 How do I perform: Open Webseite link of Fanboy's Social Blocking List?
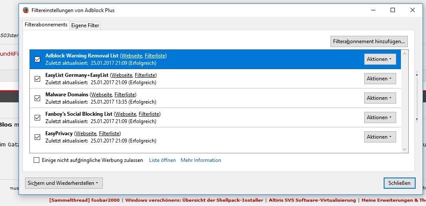[x=126, y=114]
